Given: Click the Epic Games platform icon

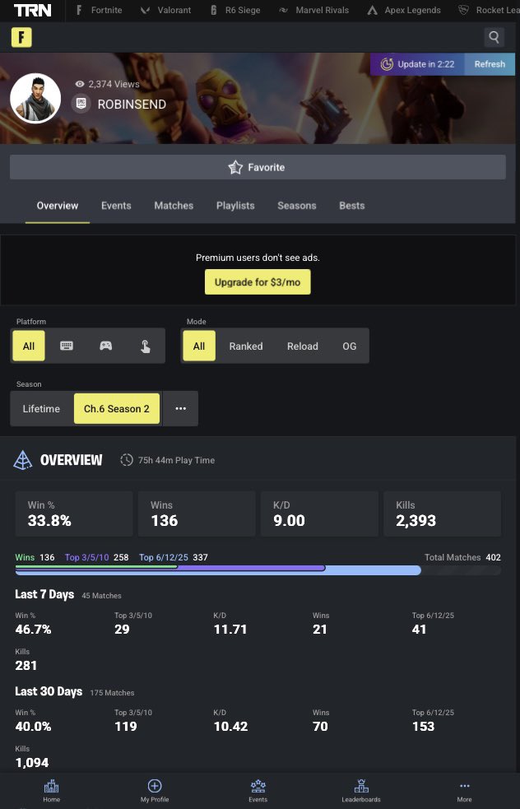Looking at the screenshot, I should point(81,104).
